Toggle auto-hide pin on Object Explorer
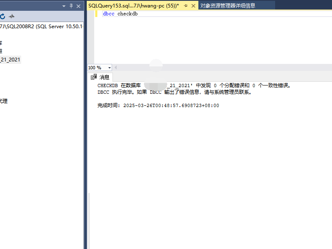The height and width of the screenshot is (249, 332). point(71,6)
